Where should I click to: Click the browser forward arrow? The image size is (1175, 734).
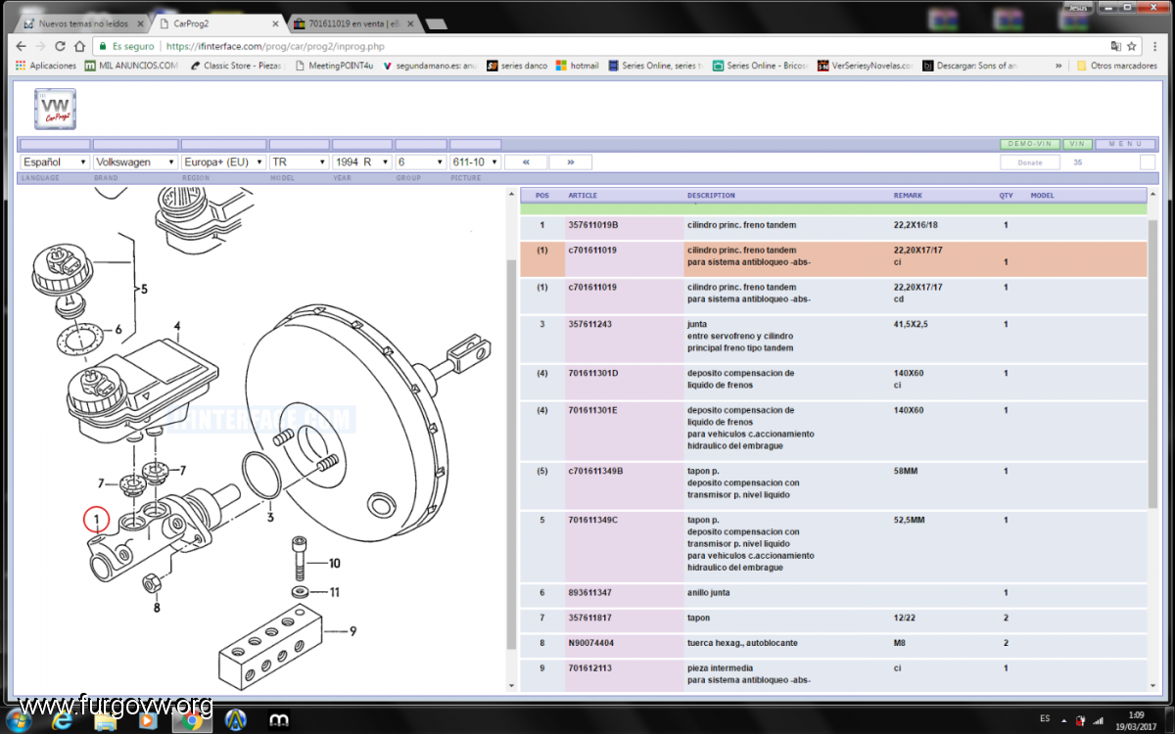41,46
